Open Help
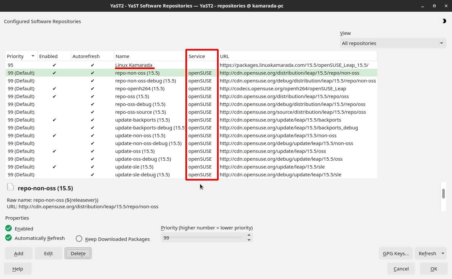The height and width of the screenshot is (279, 452). 18,269
